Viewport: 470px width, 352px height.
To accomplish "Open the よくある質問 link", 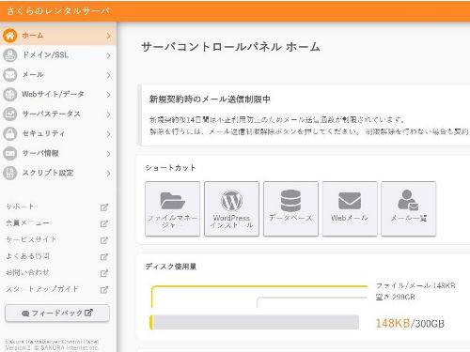I will [27, 256].
